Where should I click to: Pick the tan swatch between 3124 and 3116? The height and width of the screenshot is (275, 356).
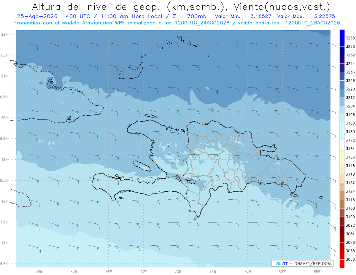click(x=342, y=195)
